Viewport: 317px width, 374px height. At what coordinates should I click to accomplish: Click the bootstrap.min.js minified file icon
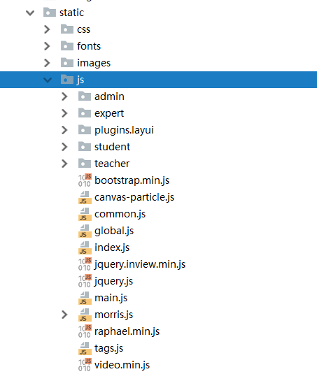[85, 180]
